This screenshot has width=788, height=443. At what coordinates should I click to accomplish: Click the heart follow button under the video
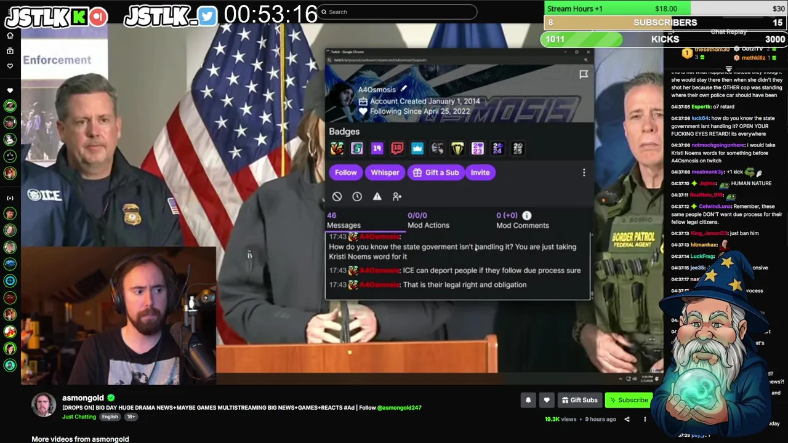[547, 400]
